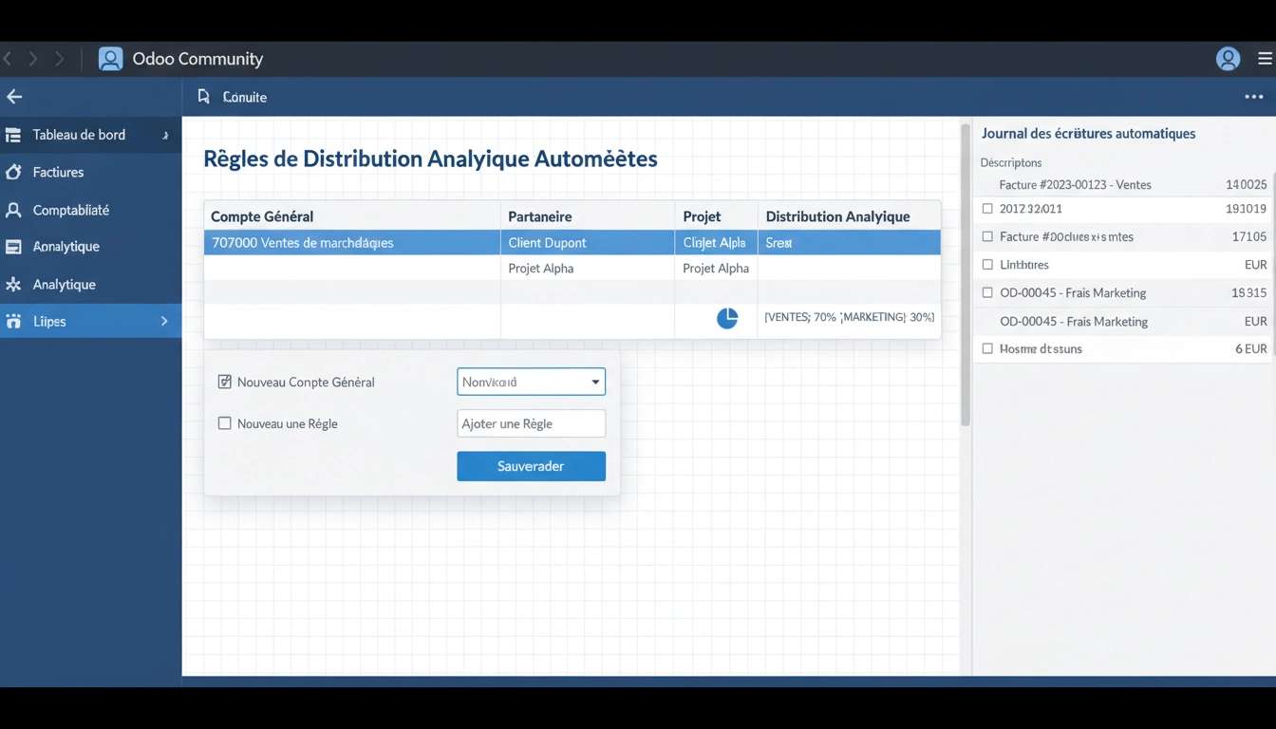This screenshot has height=729, width=1276.
Task: Uncheck the Nouveau Compte Général checkbox
Action: 224,381
